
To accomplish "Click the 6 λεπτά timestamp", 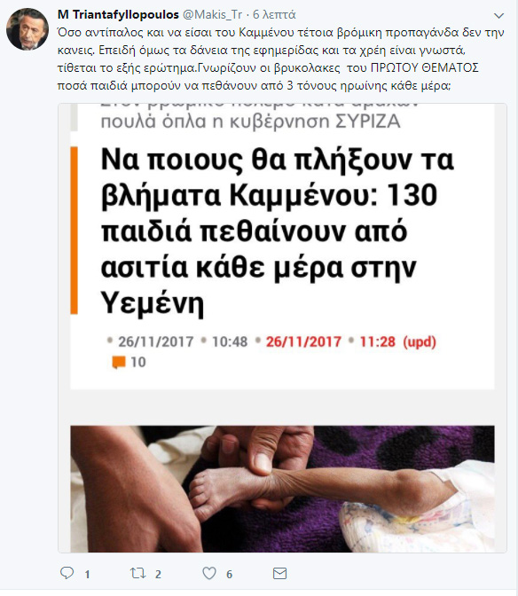I will point(274,14).
